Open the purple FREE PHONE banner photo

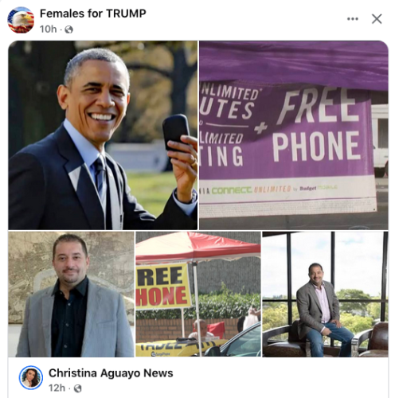pos(294,135)
